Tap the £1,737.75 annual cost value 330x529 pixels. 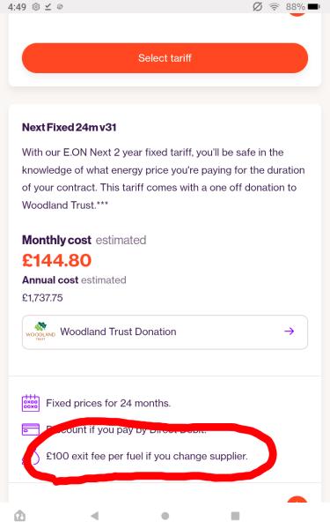(x=42, y=298)
